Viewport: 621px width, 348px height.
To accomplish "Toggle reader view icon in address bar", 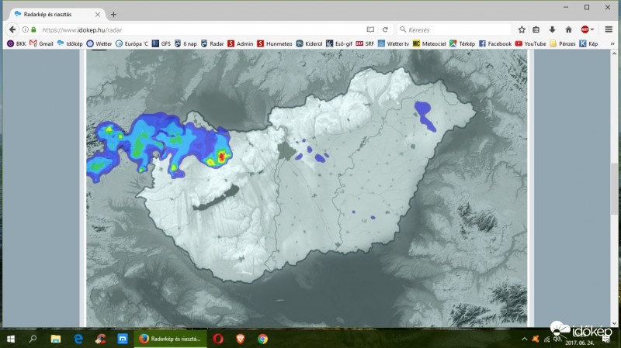I will pyautogui.click(x=370, y=29).
